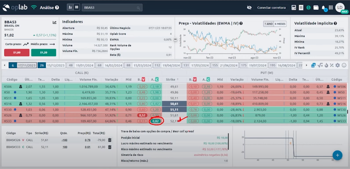Image resolution: width=350 pixels, height=169 pixels.
Task: Open the receipt/orders icon in header
Action: pyautogui.click(x=301, y=7)
